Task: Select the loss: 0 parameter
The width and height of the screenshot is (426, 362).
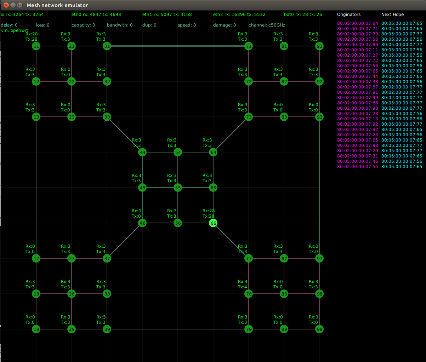Action: coord(43,25)
